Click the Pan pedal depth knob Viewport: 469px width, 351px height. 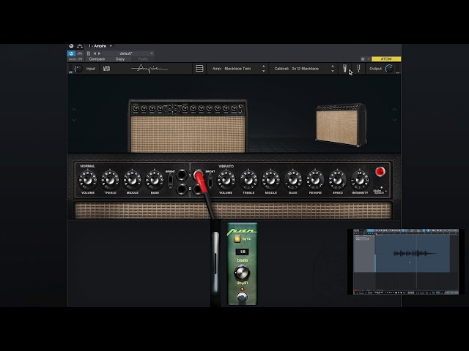pos(242,272)
